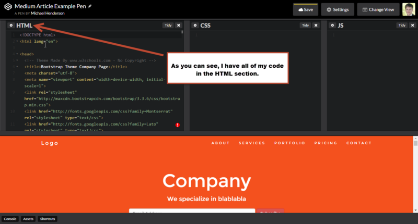Open the Assets tab
The width and height of the screenshot is (418, 224).
point(28,219)
